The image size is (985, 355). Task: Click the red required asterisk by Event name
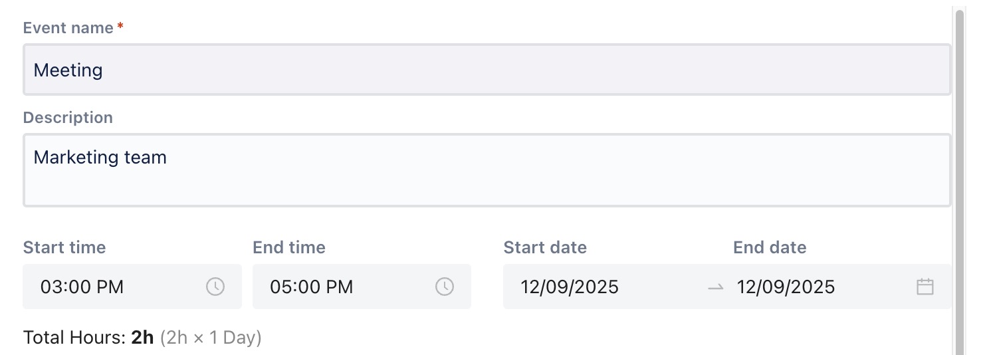(120, 27)
